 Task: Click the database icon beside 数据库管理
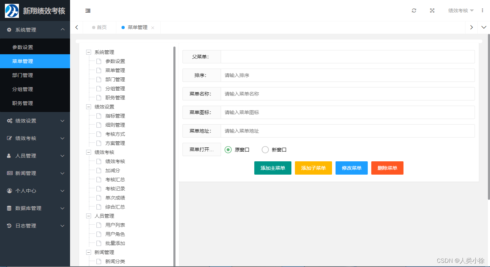tap(9, 208)
